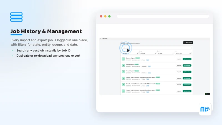Viewport: 222px width, 125px height.
Task: Duplicate the last Draft Orders Export job
Action: tap(179, 91)
